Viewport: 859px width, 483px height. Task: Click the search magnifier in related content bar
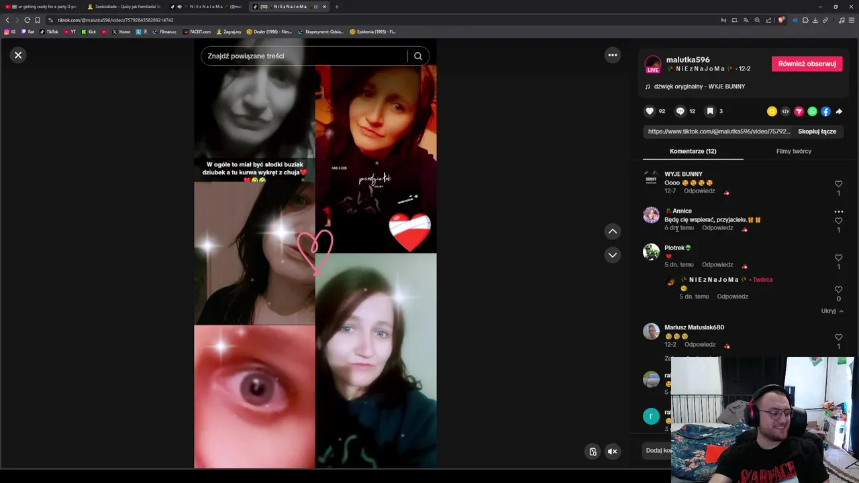point(418,56)
